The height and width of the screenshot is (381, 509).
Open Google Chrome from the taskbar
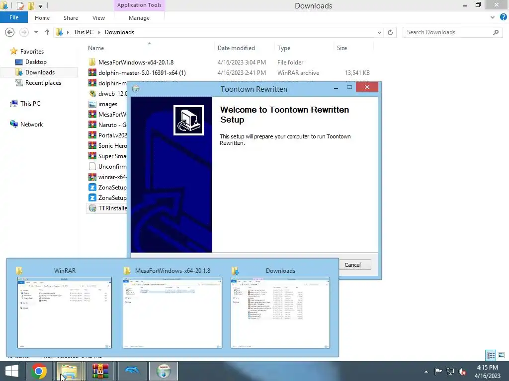pyautogui.click(x=39, y=371)
